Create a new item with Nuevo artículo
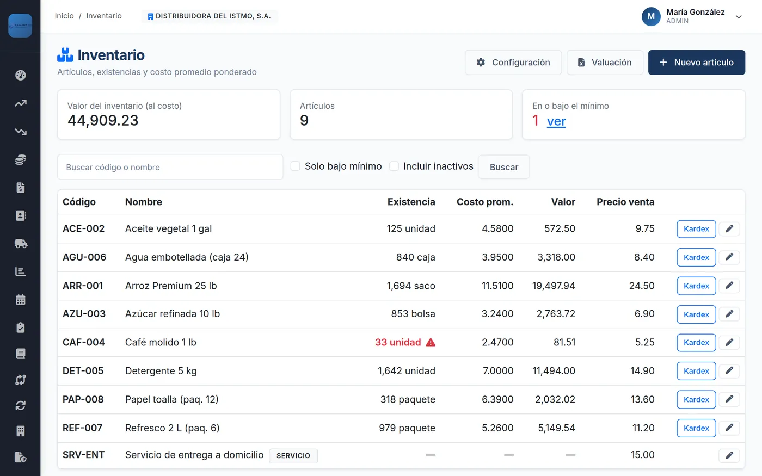762x476 pixels. [697, 63]
